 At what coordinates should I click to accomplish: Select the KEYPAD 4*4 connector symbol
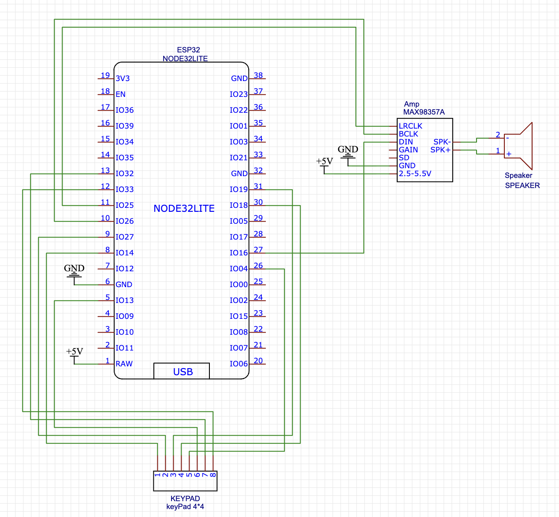[185, 481]
